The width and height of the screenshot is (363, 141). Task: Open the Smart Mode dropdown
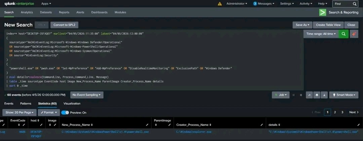click(x=344, y=95)
